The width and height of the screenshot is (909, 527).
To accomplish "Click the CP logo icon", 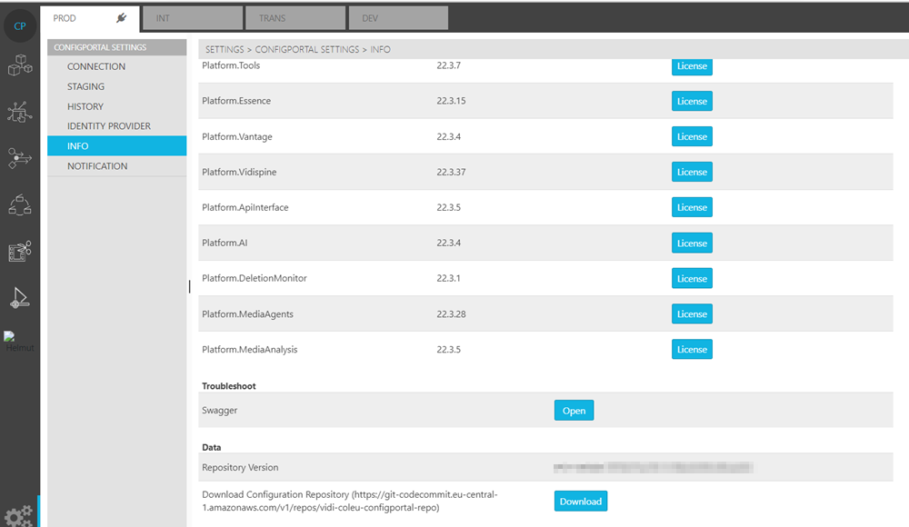I will [20, 25].
